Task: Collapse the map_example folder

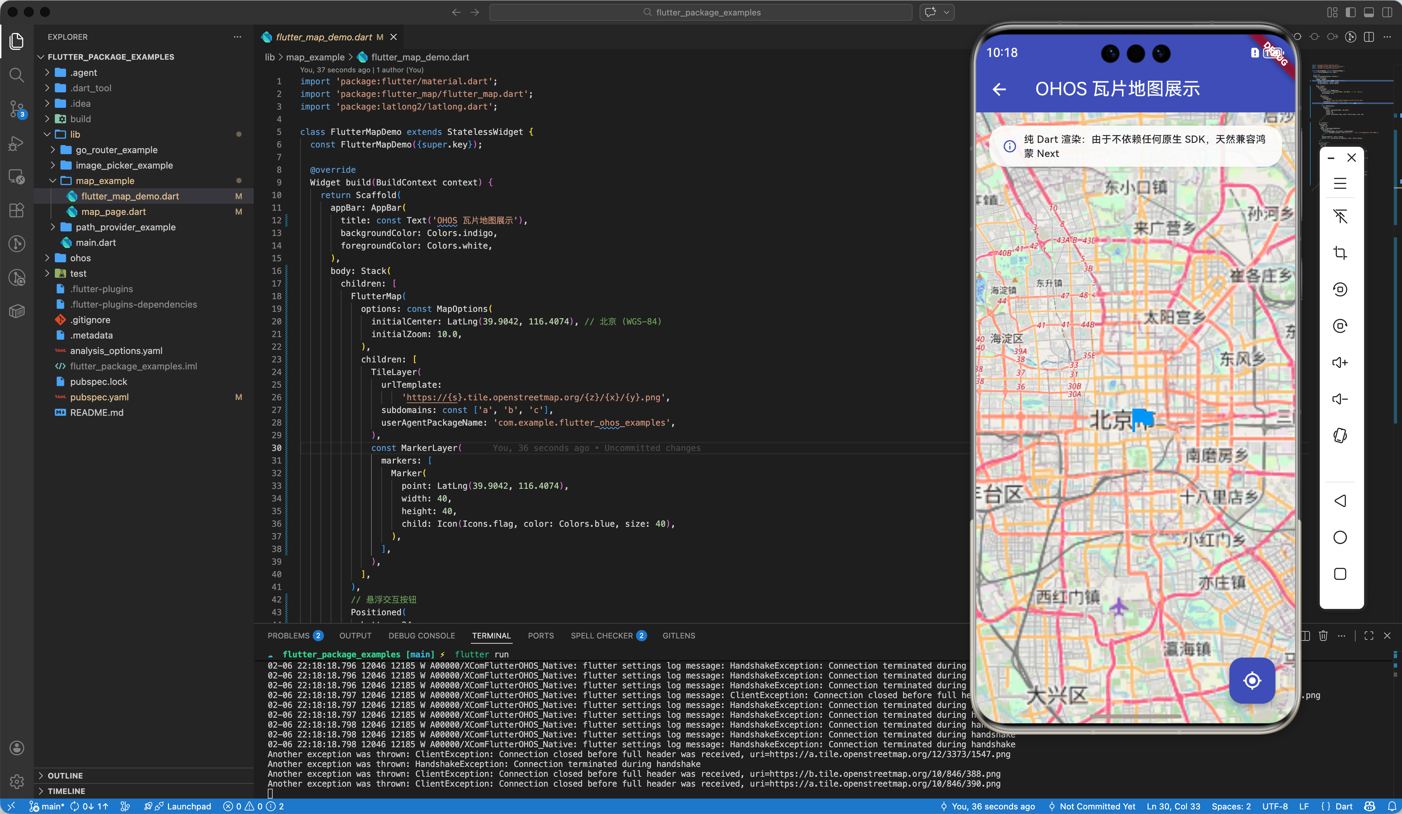Action: coord(105,181)
